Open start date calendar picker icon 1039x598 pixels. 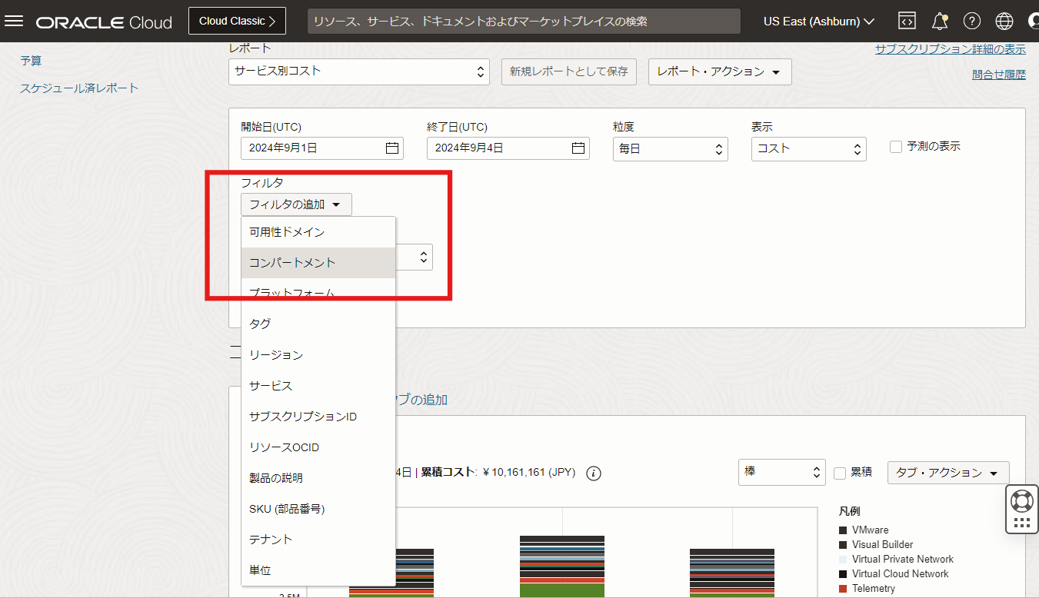pos(392,148)
